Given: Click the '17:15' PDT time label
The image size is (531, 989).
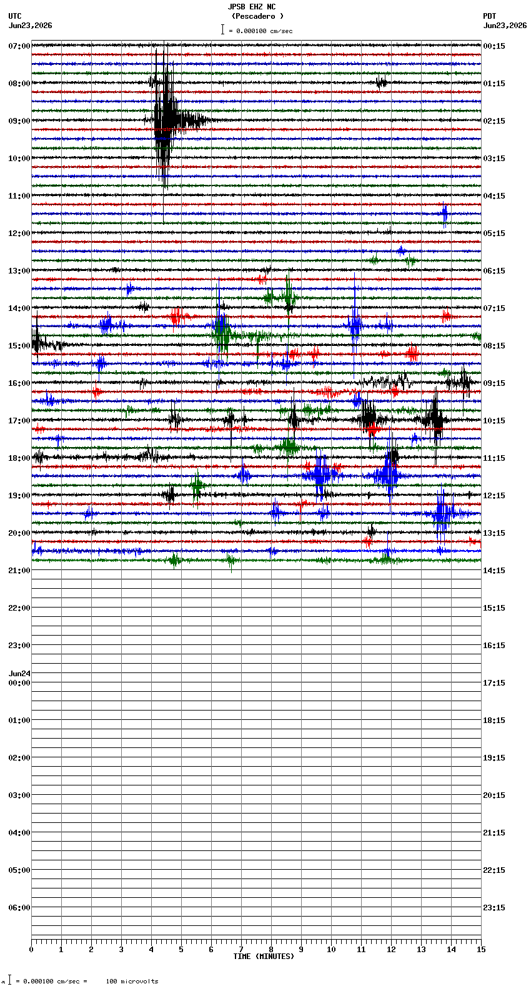Looking at the screenshot, I should (x=494, y=683).
